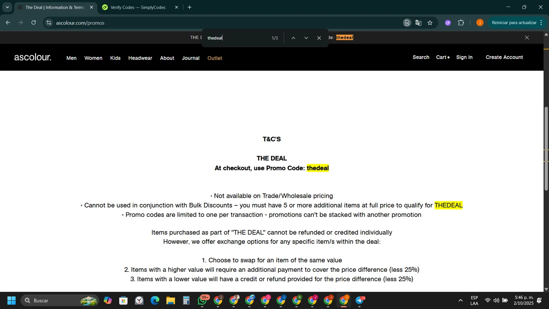Open the orange profile avatar
The image size is (549, 309).
[480, 23]
